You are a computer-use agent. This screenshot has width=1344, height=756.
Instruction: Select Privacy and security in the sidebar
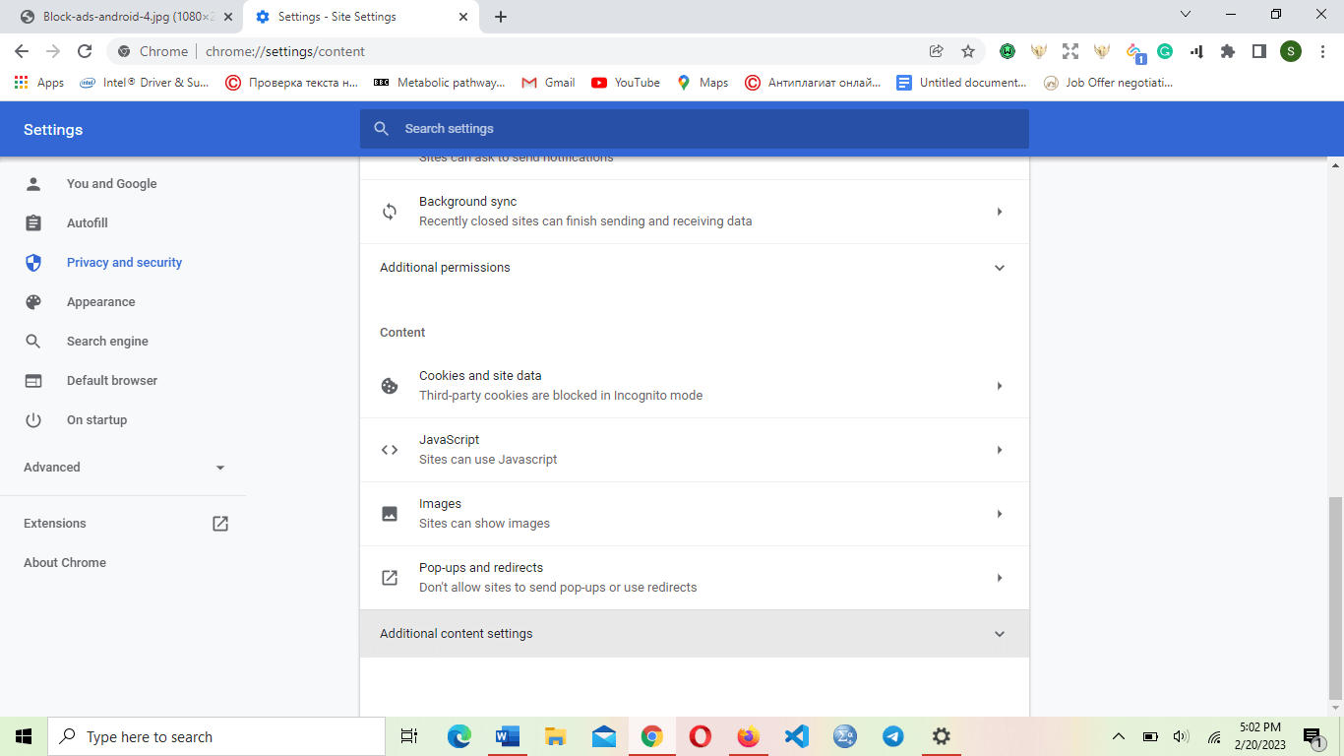pyautogui.click(x=124, y=263)
